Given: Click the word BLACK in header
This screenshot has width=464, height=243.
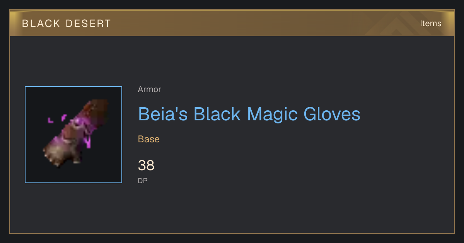Looking at the screenshot, I should pos(41,24).
